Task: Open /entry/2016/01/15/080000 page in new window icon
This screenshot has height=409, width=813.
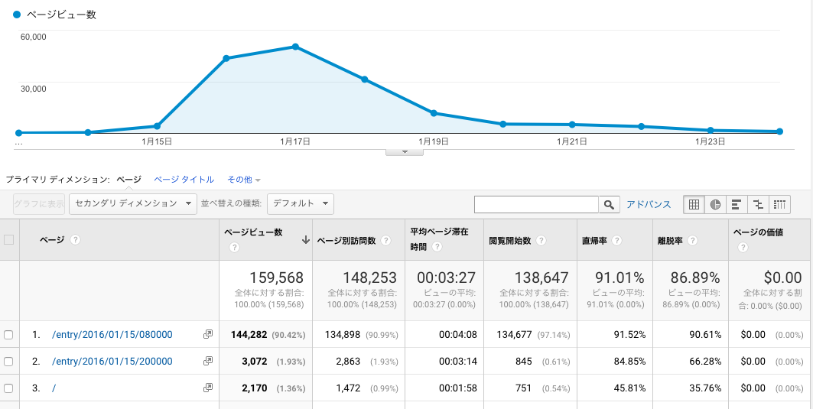Action: [x=207, y=334]
